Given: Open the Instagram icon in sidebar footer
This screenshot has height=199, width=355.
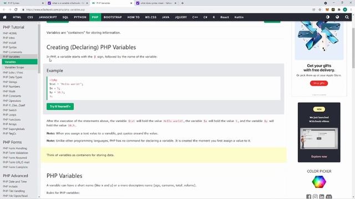Looking at the screenshot, I should coord(315,197).
